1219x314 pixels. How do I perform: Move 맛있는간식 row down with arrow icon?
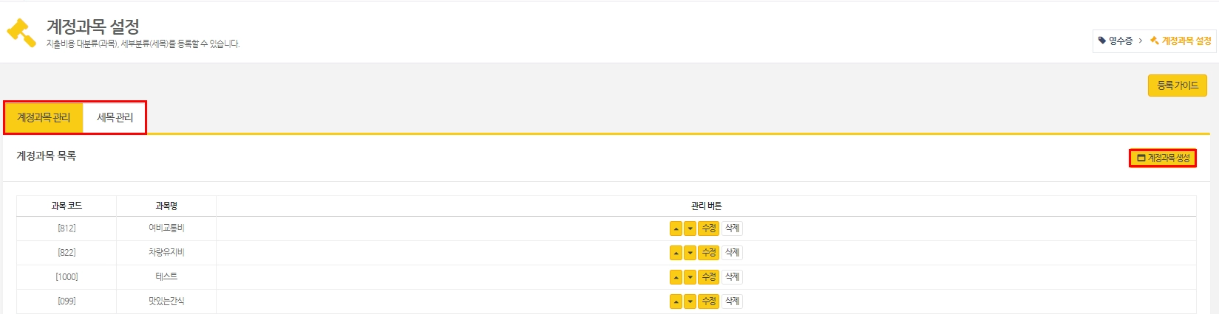(690, 301)
